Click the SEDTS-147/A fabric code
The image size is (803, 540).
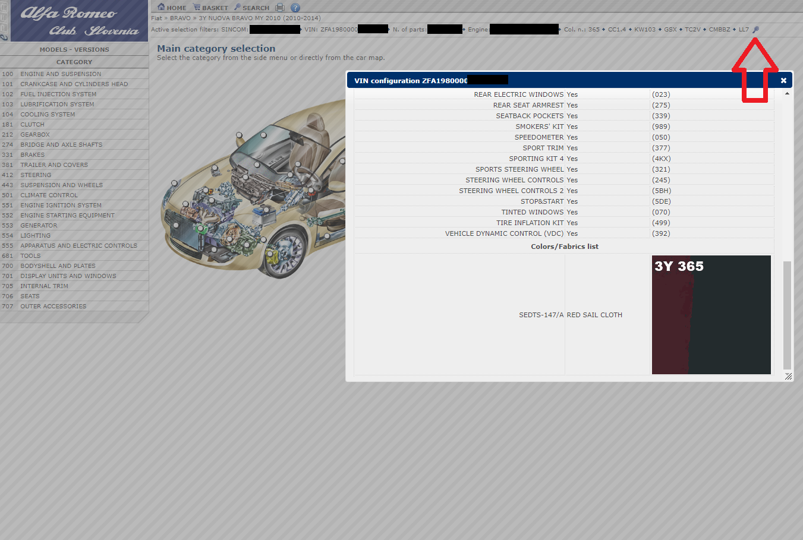(541, 315)
